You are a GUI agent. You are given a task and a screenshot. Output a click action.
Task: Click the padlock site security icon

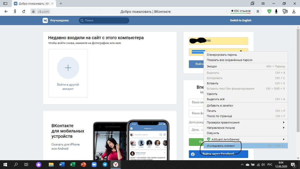point(33,11)
